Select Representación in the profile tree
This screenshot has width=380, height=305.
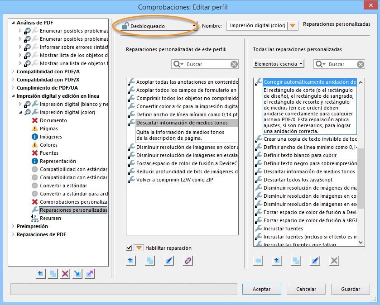point(58,161)
